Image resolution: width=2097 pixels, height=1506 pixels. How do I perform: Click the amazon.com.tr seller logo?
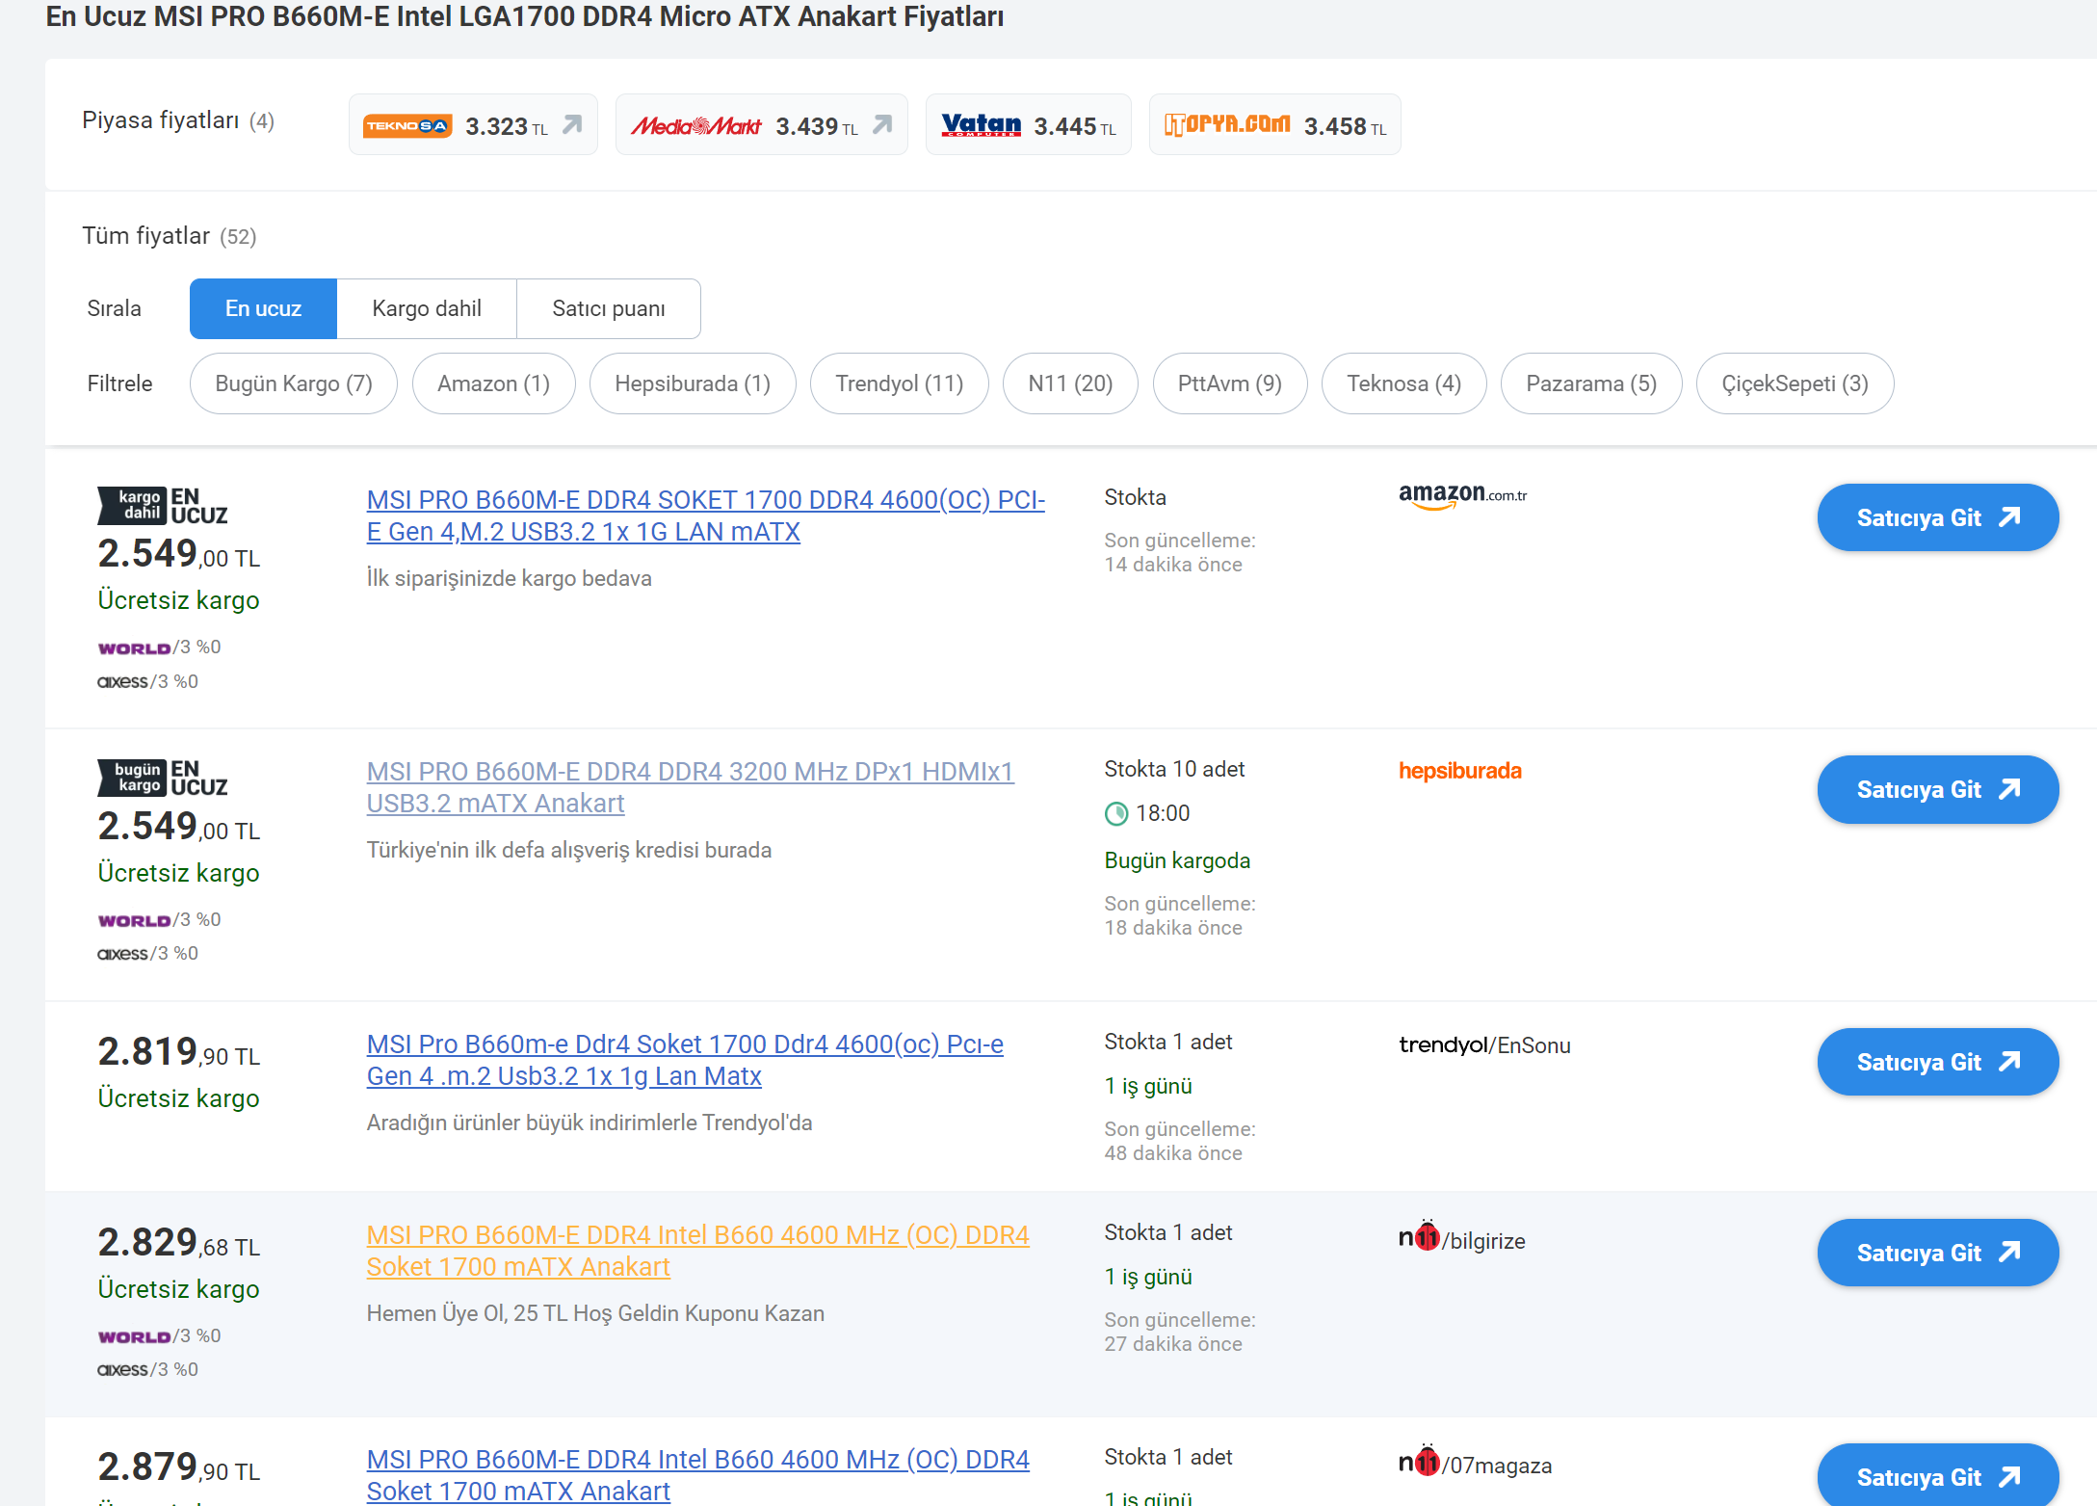click(x=1463, y=495)
